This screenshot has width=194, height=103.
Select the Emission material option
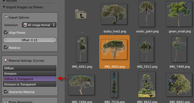[x=30, y=73]
